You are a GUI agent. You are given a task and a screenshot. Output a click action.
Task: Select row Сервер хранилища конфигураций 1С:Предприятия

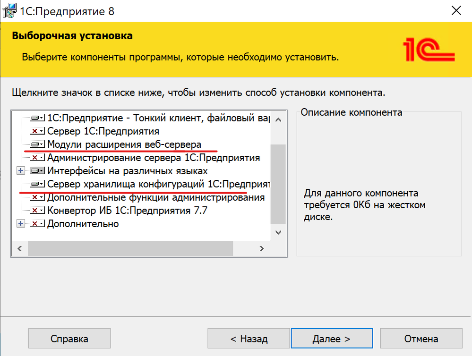159,184
